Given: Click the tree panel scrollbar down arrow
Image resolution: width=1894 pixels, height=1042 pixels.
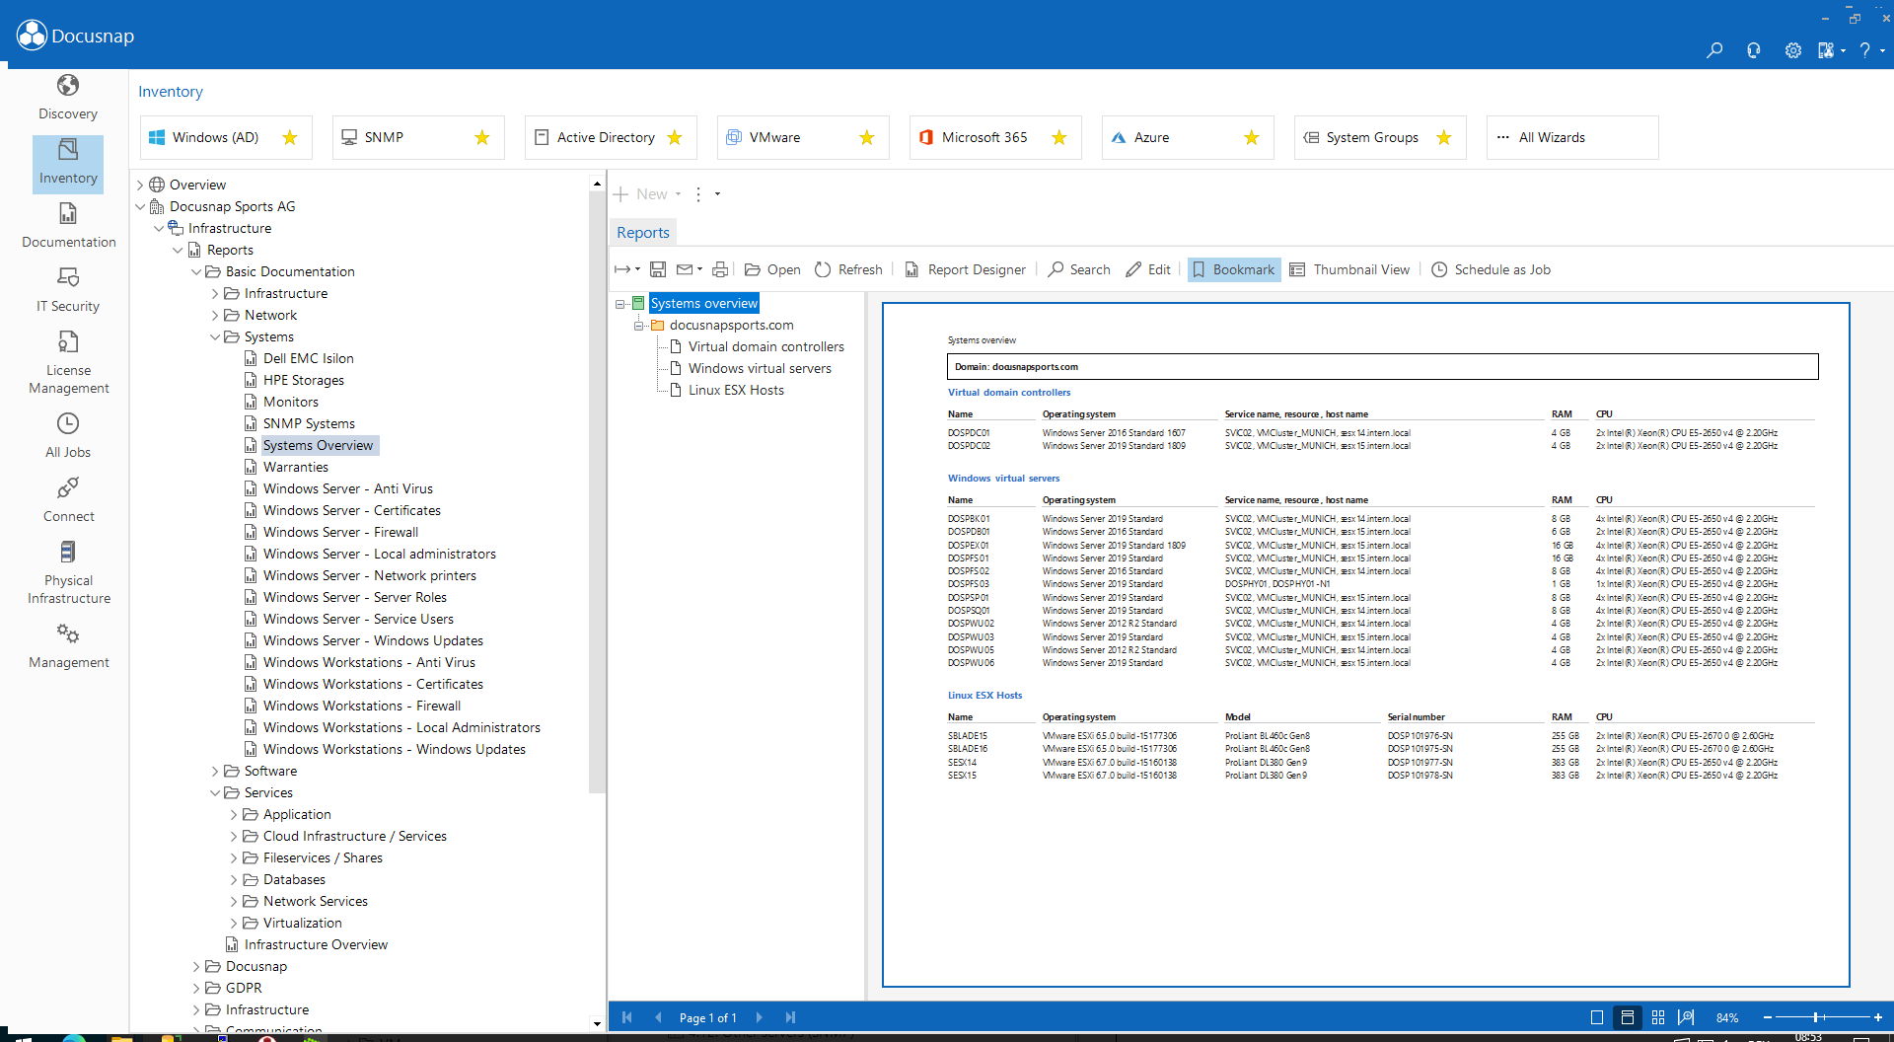Looking at the screenshot, I should [x=597, y=1023].
